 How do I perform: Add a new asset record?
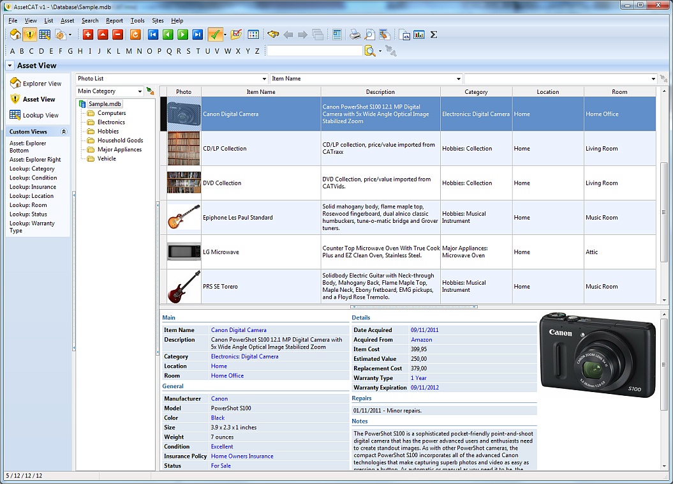tap(88, 34)
